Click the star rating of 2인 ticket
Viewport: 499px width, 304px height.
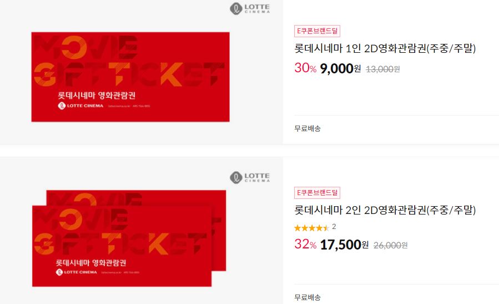[311, 228]
